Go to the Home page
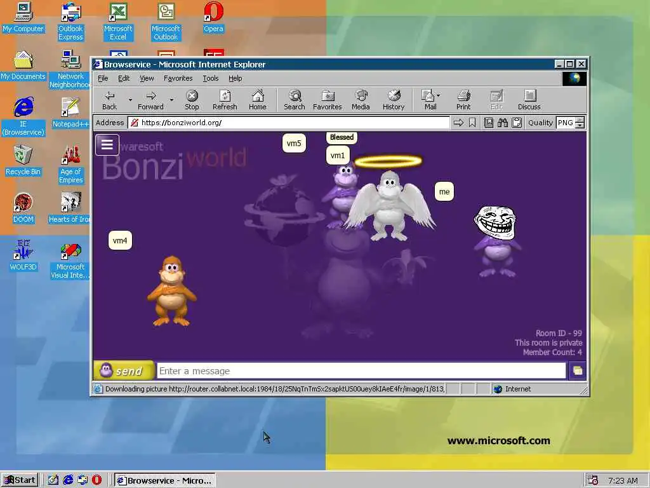 (x=258, y=100)
